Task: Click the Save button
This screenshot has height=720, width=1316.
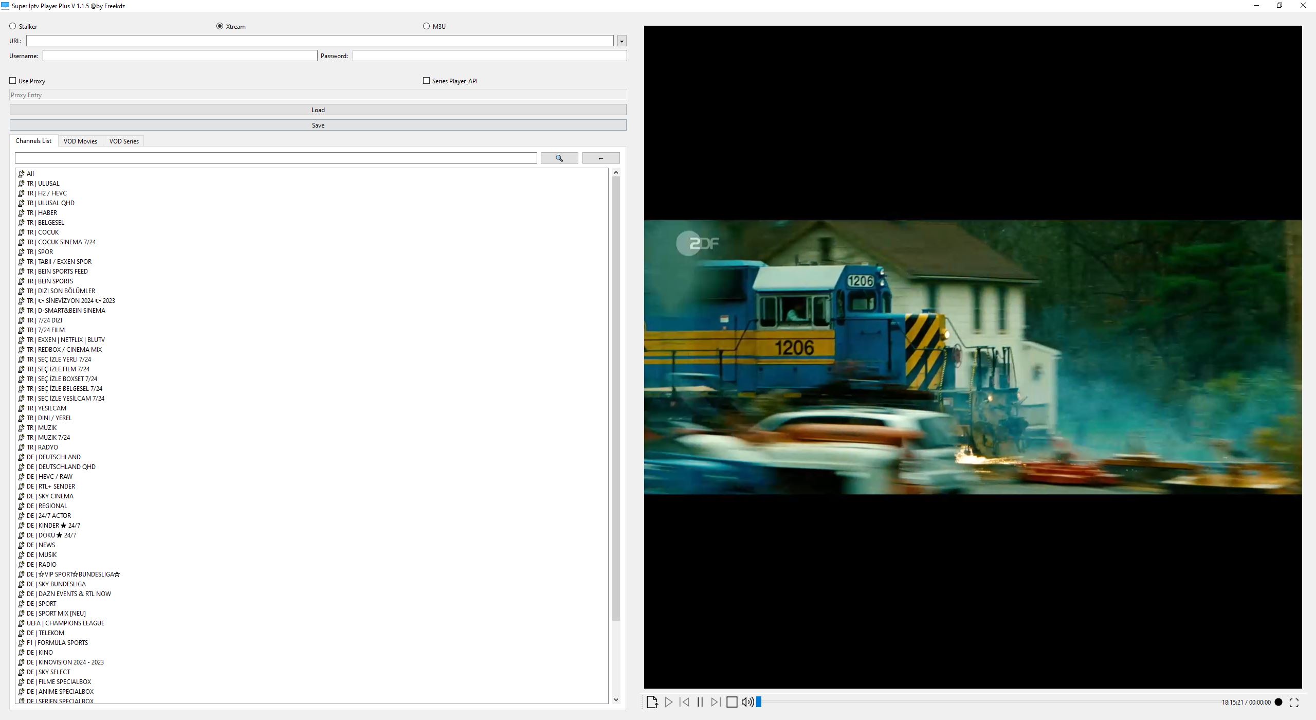Action: click(318, 125)
